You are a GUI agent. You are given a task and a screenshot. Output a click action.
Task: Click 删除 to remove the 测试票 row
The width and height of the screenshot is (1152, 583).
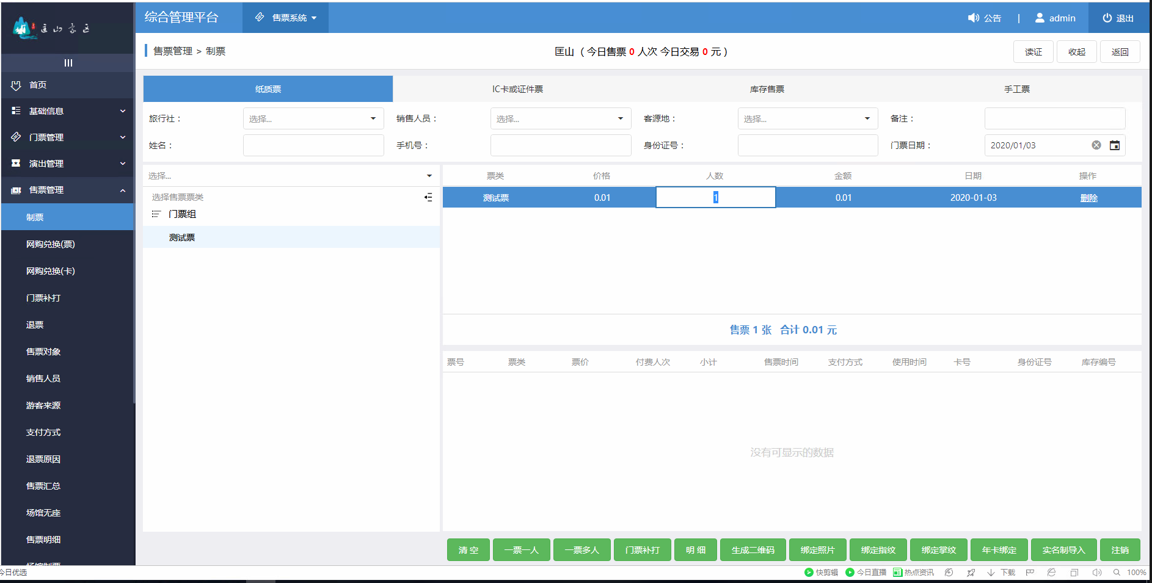click(1089, 197)
